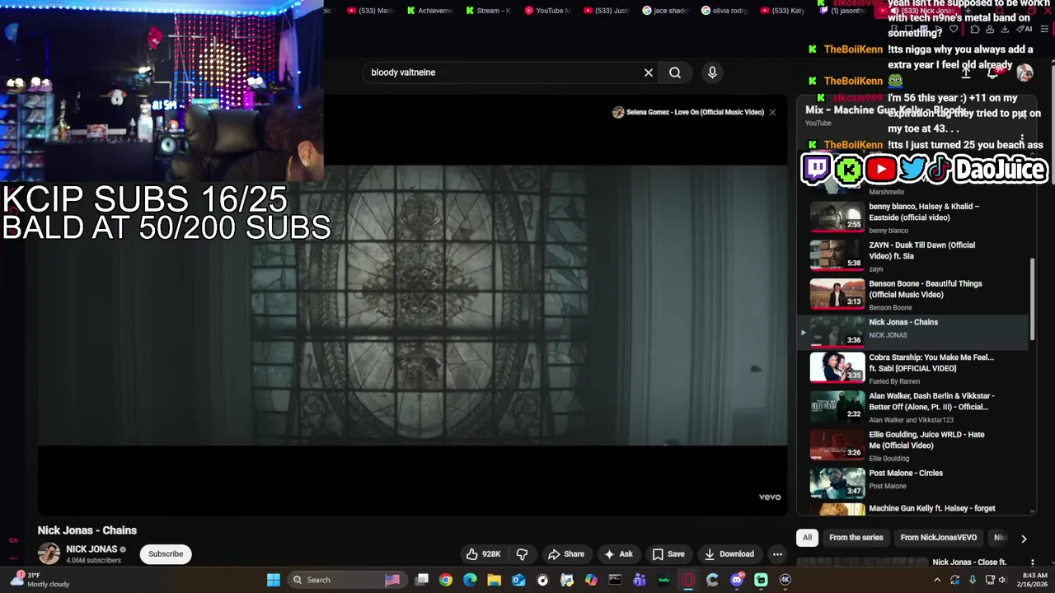Share the Chains video
Viewport: 1055px width, 593px height.
566,554
